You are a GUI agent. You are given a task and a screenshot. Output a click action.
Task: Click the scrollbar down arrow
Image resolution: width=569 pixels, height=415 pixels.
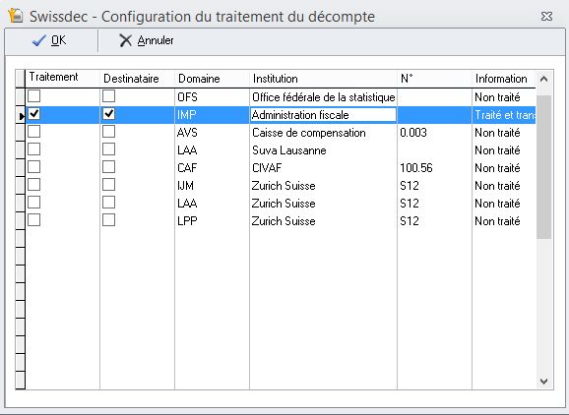(x=543, y=381)
